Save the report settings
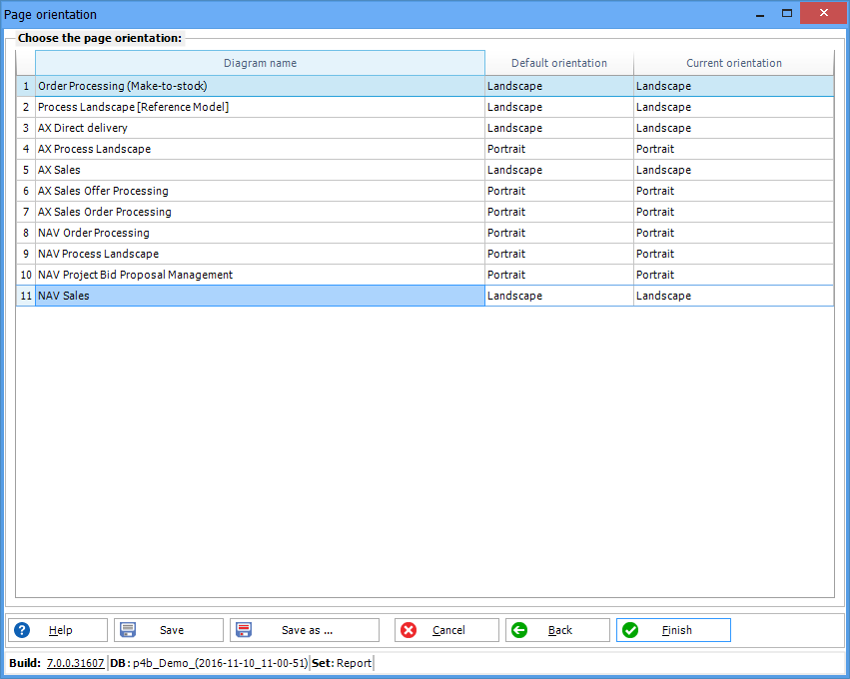The width and height of the screenshot is (850, 679). 169,630
